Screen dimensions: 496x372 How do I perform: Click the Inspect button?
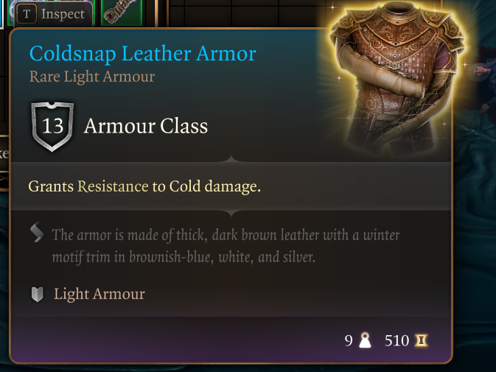(54, 14)
